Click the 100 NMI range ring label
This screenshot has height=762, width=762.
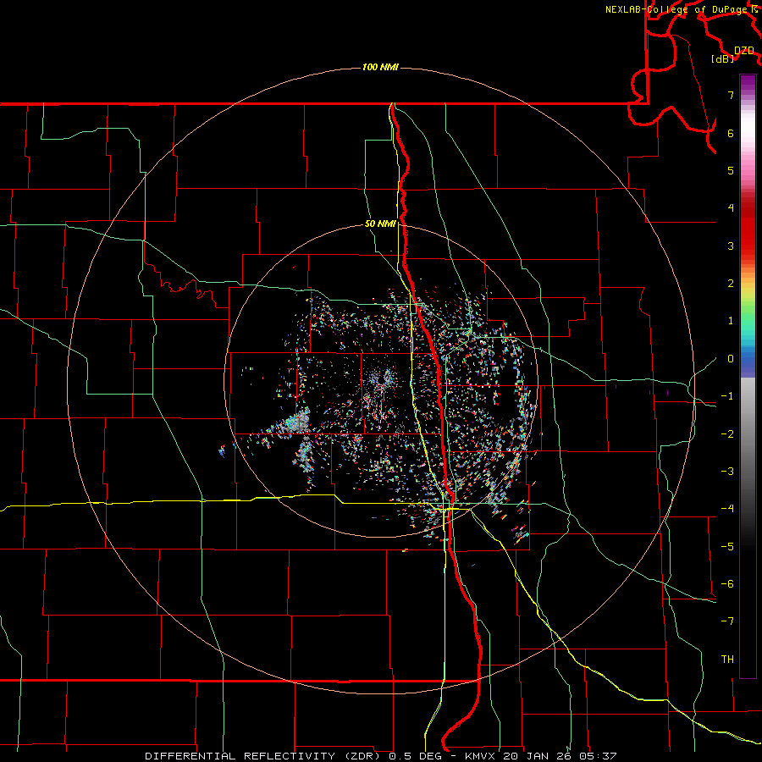pos(380,67)
